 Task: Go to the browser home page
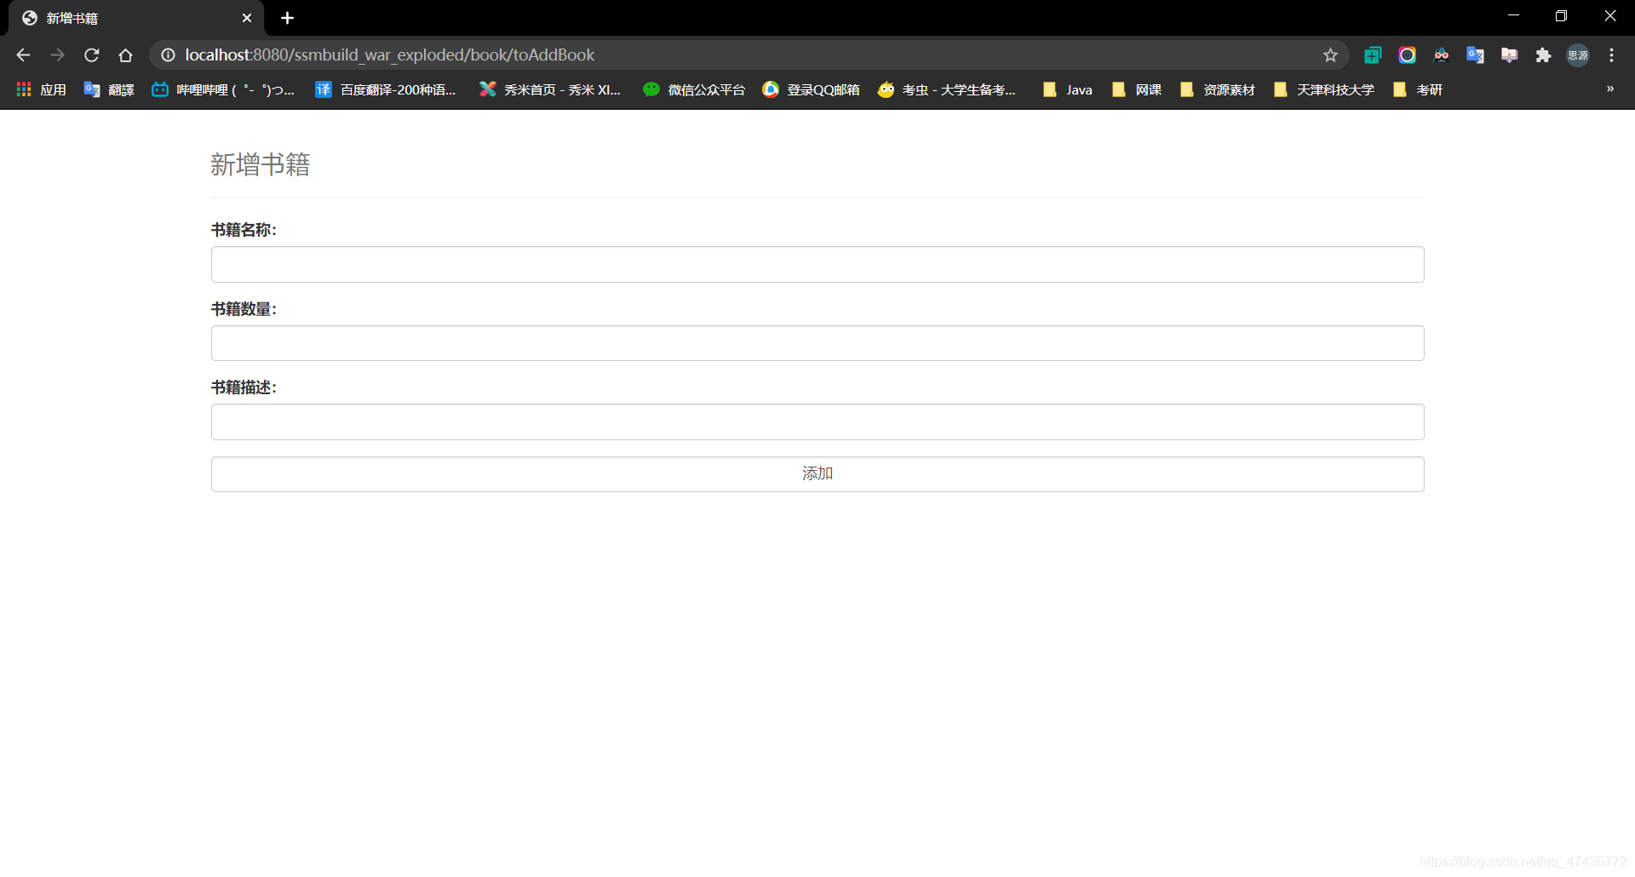coord(126,55)
